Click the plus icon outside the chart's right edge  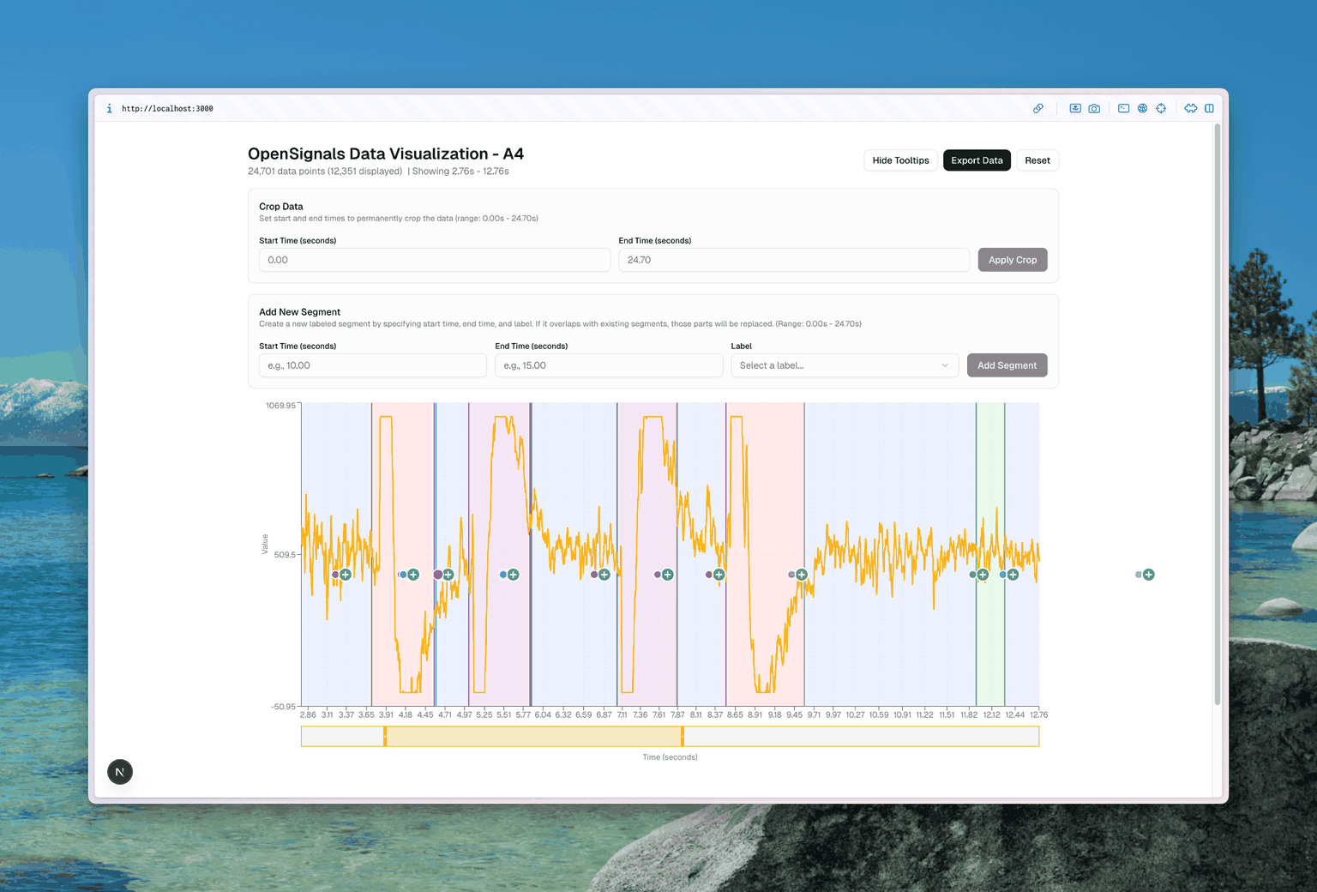click(x=1149, y=575)
